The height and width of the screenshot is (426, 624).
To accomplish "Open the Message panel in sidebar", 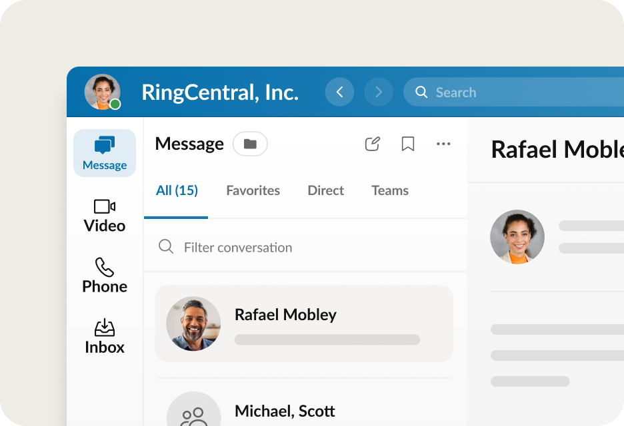I will (104, 153).
